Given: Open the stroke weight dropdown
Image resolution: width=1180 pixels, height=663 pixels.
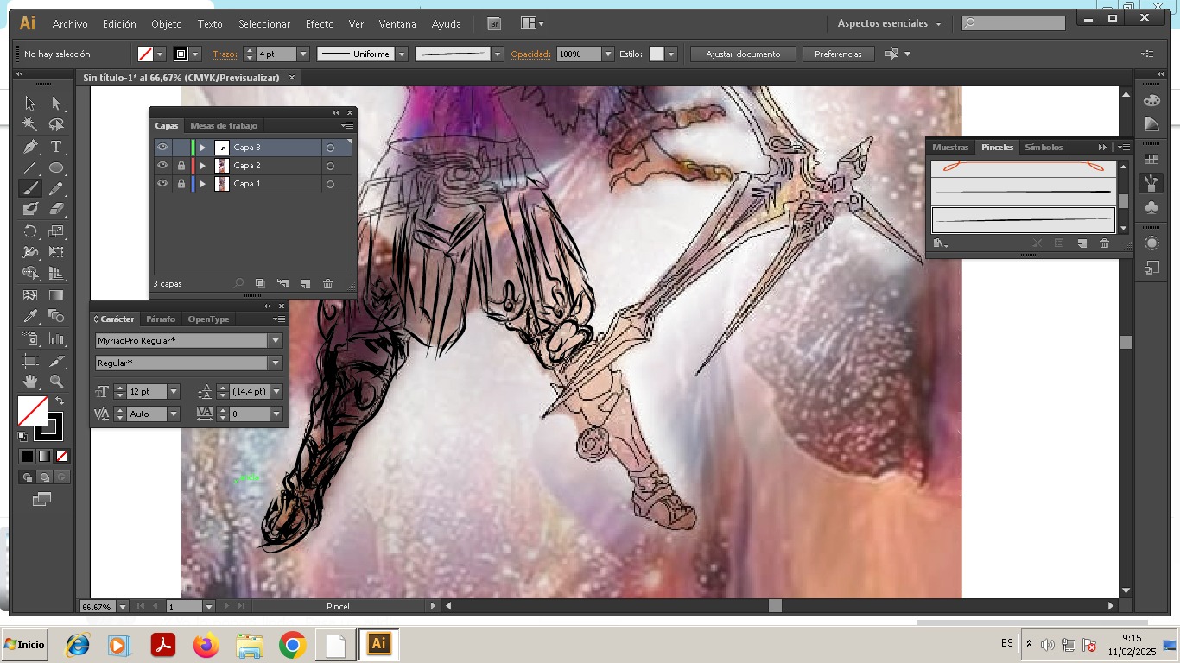Looking at the screenshot, I should 303,54.
